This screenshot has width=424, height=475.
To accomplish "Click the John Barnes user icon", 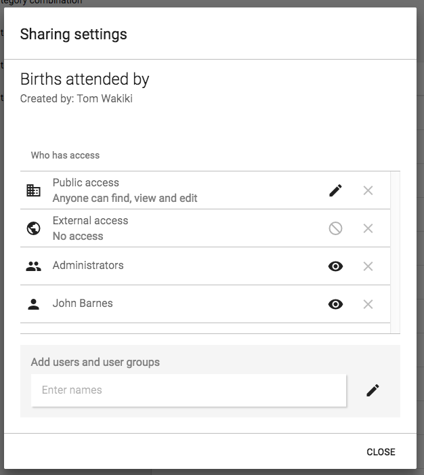I will tap(33, 304).
